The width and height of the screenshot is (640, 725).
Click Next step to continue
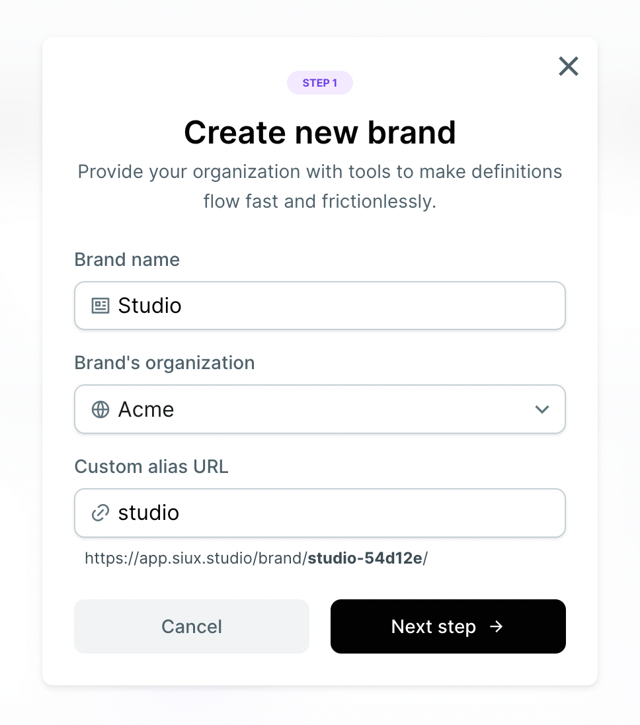pyautogui.click(x=448, y=626)
